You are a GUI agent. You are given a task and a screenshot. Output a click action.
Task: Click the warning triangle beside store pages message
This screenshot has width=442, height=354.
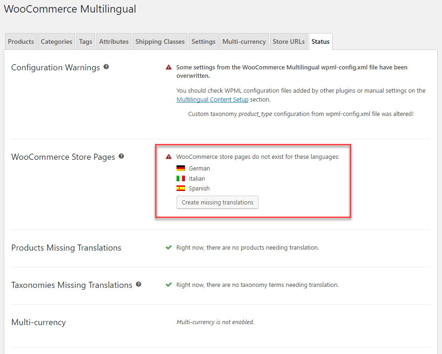tap(169, 157)
